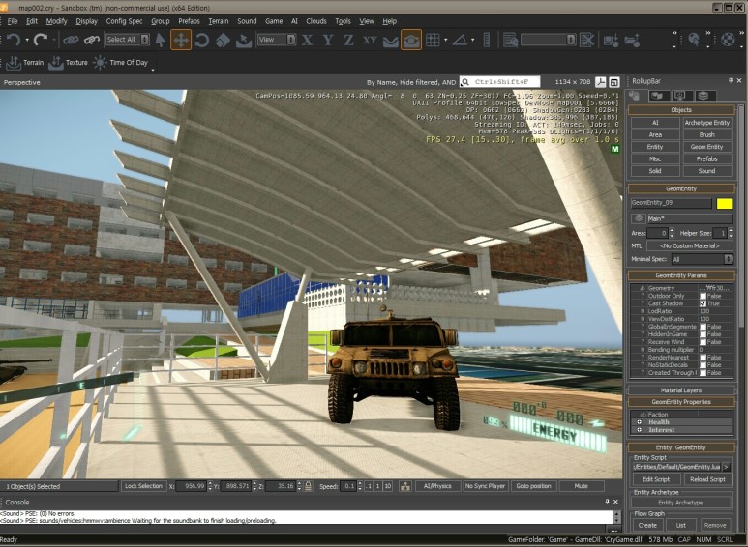748x547 pixels.
Task: Switch to the RollupBar Objects tab icon
Action: (x=635, y=96)
